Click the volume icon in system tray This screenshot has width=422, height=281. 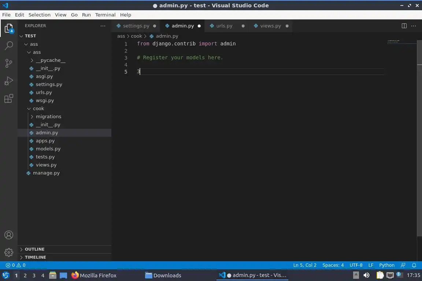(x=366, y=275)
